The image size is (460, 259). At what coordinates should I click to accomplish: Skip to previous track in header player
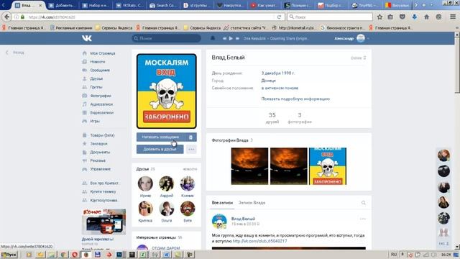coord(224,38)
